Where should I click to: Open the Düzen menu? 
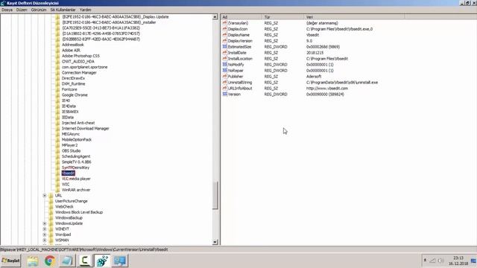coord(22,10)
